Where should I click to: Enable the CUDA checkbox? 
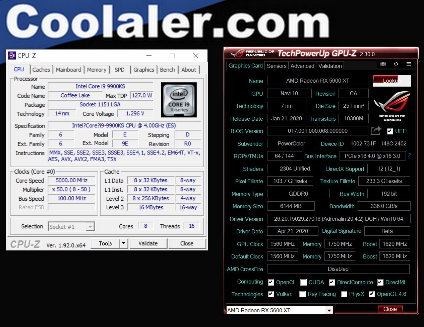pyautogui.click(x=303, y=283)
